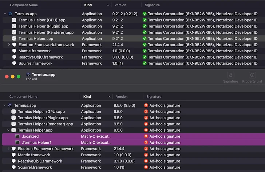Click the Termius.app title bar icon

tap(28, 75)
